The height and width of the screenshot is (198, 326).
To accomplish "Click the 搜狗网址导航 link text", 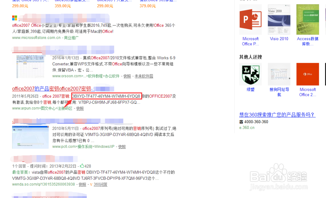I will point(279,92).
